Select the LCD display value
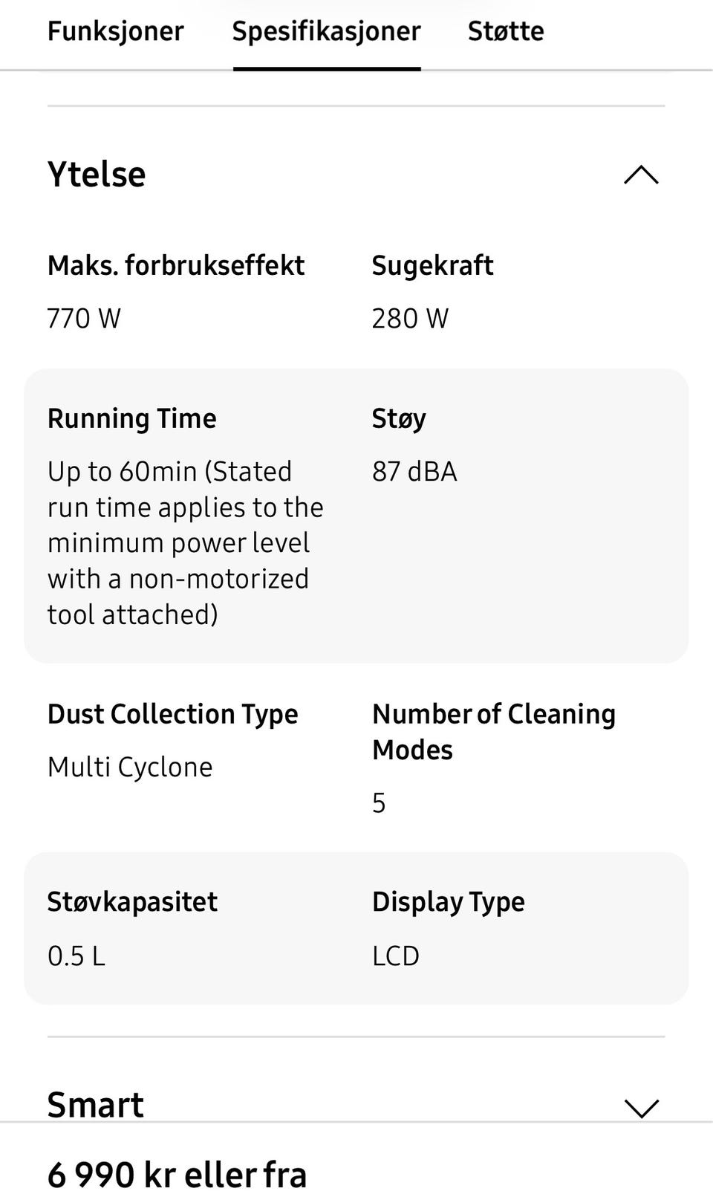Screen dimensions: 713x1197 coord(395,956)
